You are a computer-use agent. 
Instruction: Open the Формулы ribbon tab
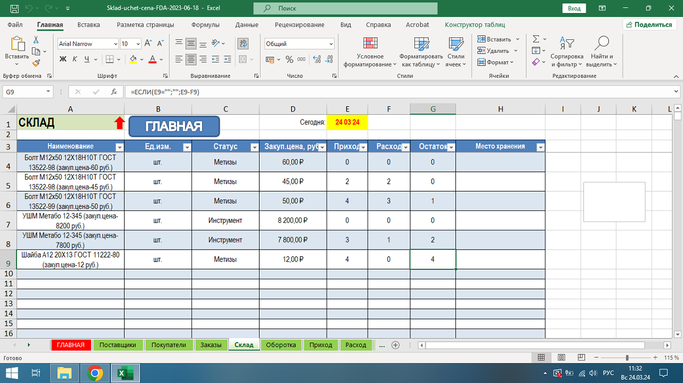(205, 25)
